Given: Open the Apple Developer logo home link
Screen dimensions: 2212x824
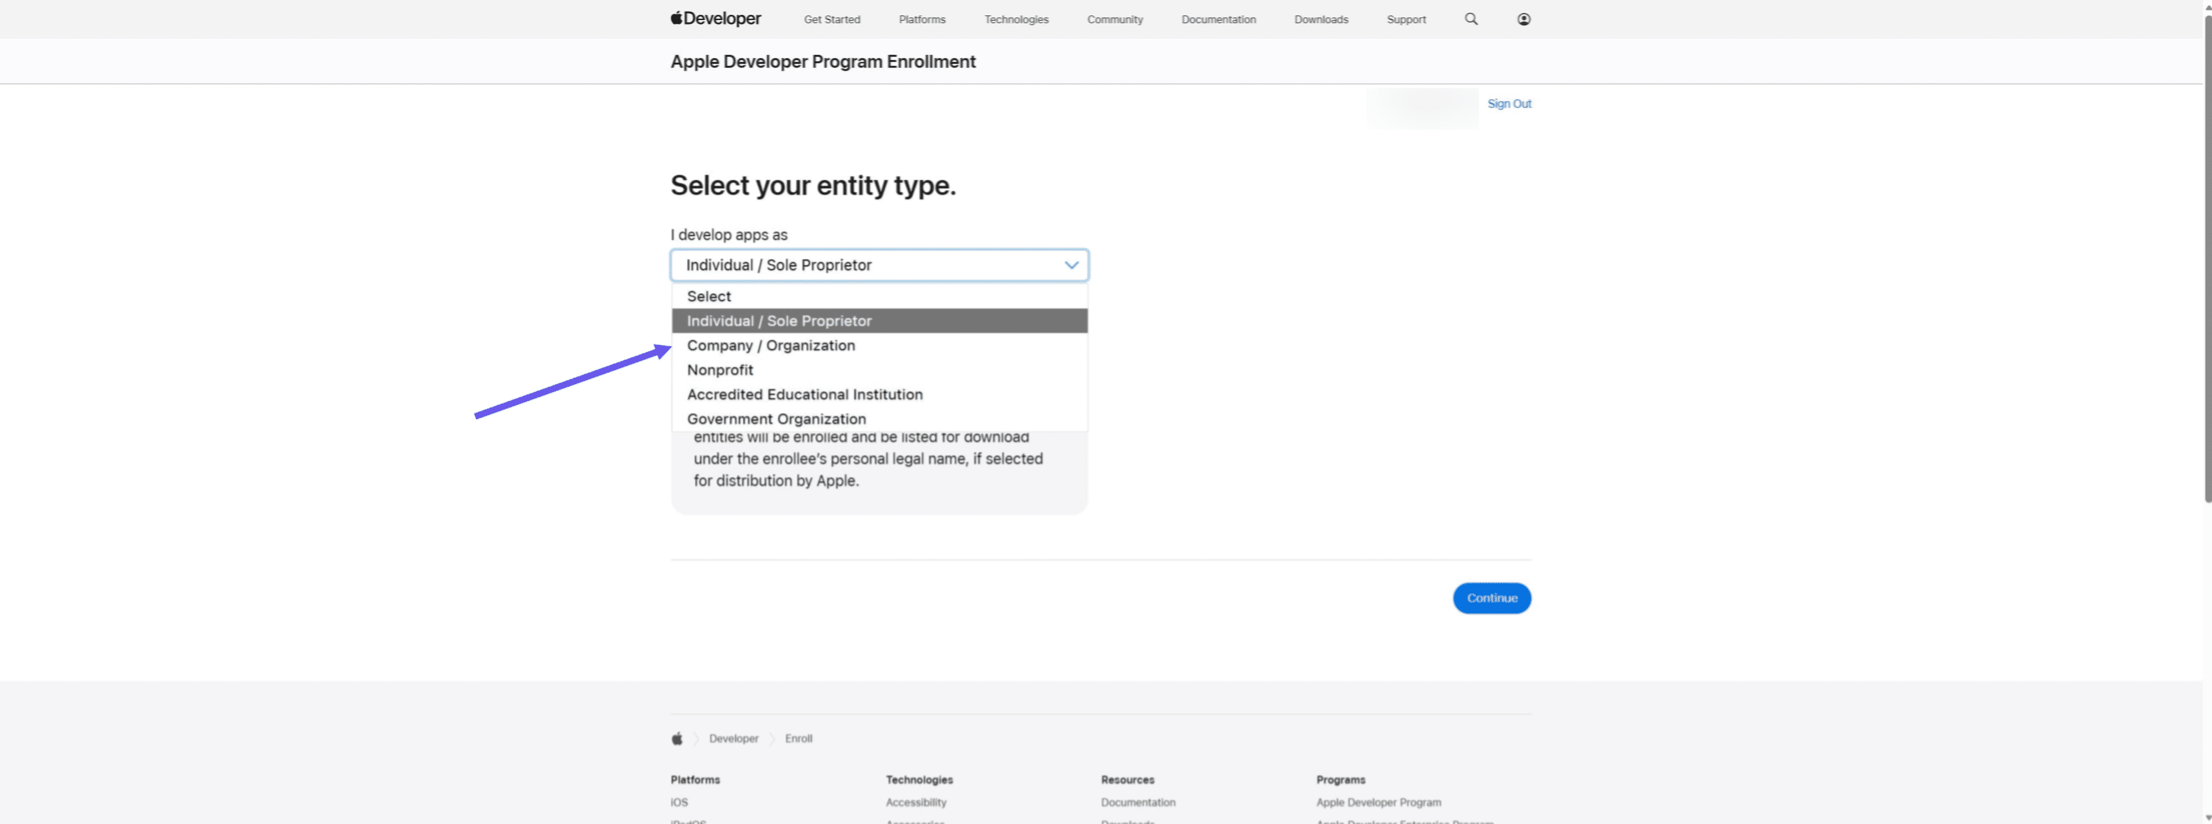Looking at the screenshot, I should coord(715,19).
